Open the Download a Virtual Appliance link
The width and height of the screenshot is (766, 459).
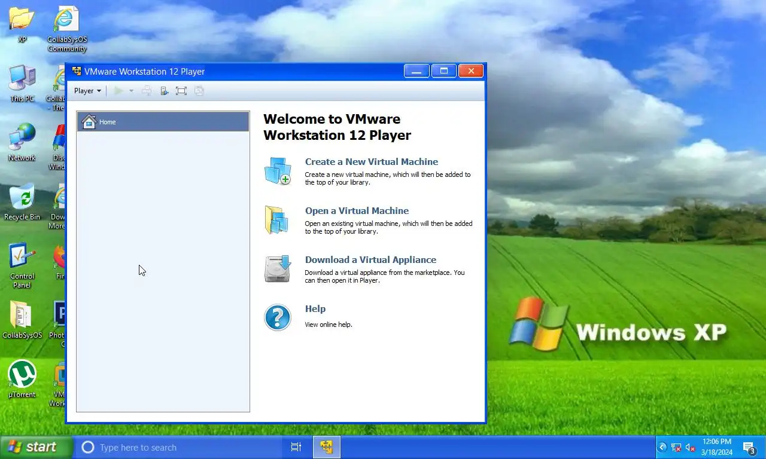tap(370, 260)
